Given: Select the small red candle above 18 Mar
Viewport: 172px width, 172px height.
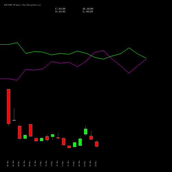Looking at the screenshot, I should point(69,147).
